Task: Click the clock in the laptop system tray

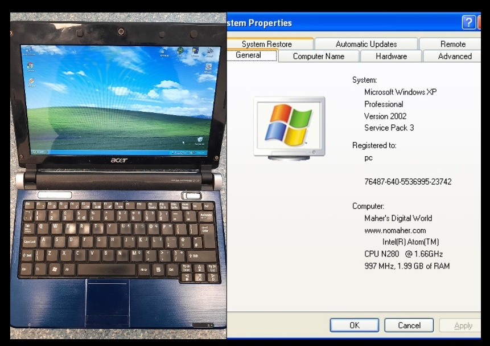Action: [x=201, y=153]
